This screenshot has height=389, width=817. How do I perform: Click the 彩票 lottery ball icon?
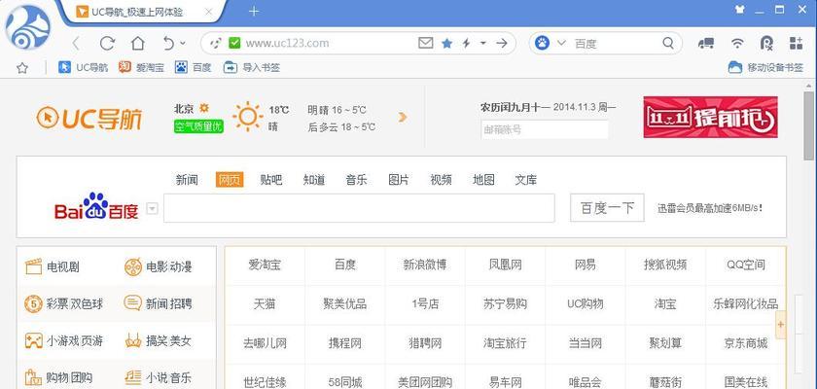(x=33, y=303)
